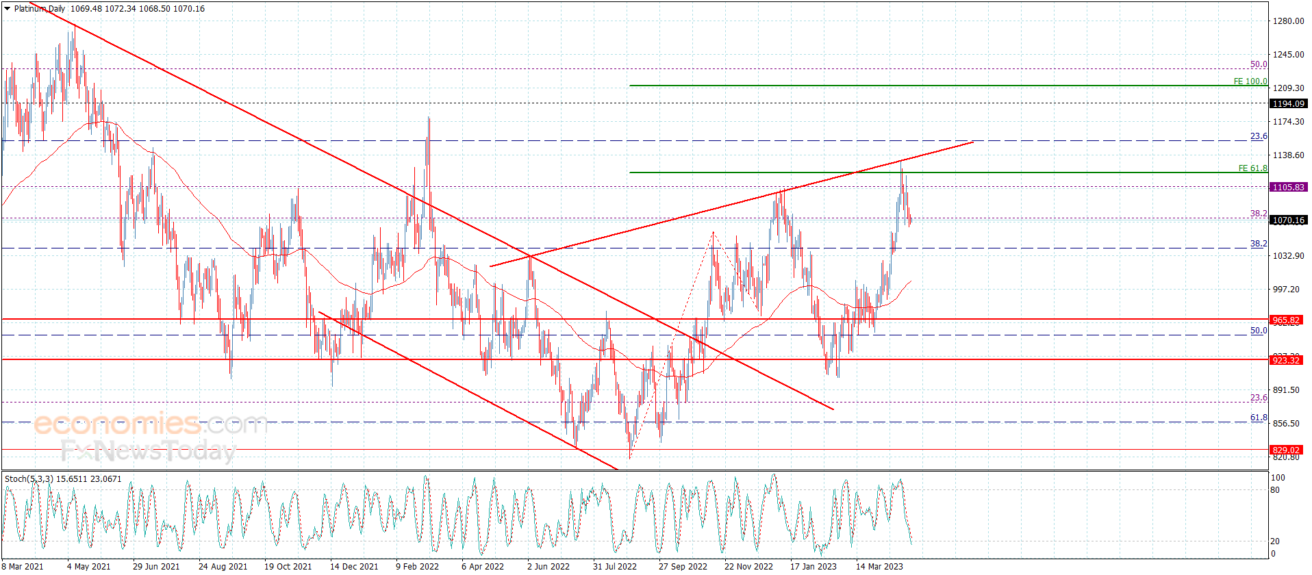Click the 1245.00 price axis value
This screenshot has height=575, width=1312.
1288,55
